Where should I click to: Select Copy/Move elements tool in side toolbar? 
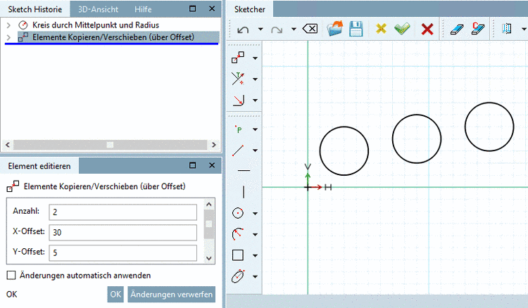click(238, 58)
